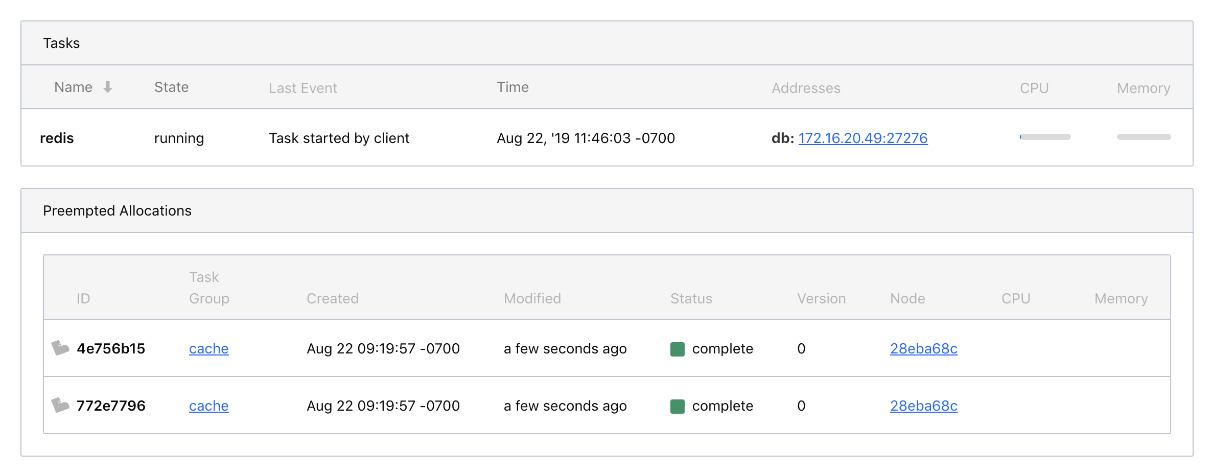Select the redis task row name

point(57,138)
